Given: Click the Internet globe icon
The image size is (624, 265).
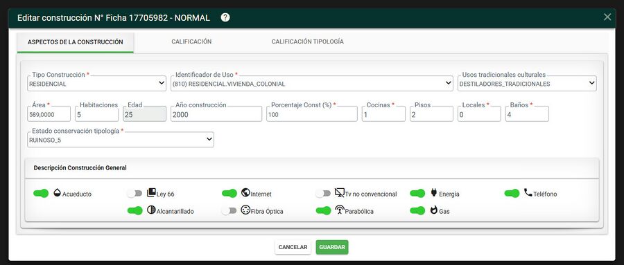Looking at the screenshot, I should [245, 192].
